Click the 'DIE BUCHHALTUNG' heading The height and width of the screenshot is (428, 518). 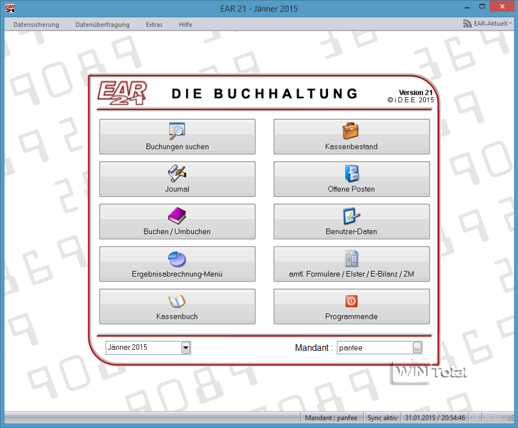[265, 94]
